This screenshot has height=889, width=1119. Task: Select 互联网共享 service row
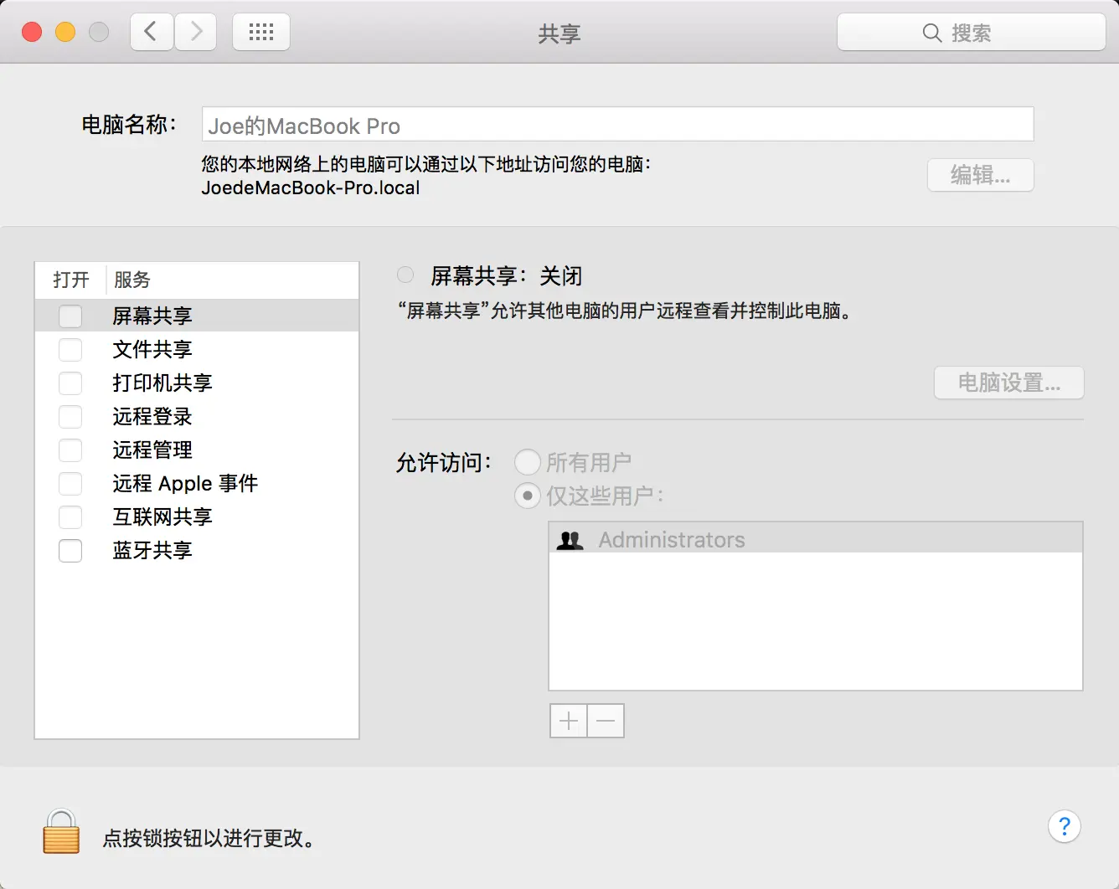(197, 516)
